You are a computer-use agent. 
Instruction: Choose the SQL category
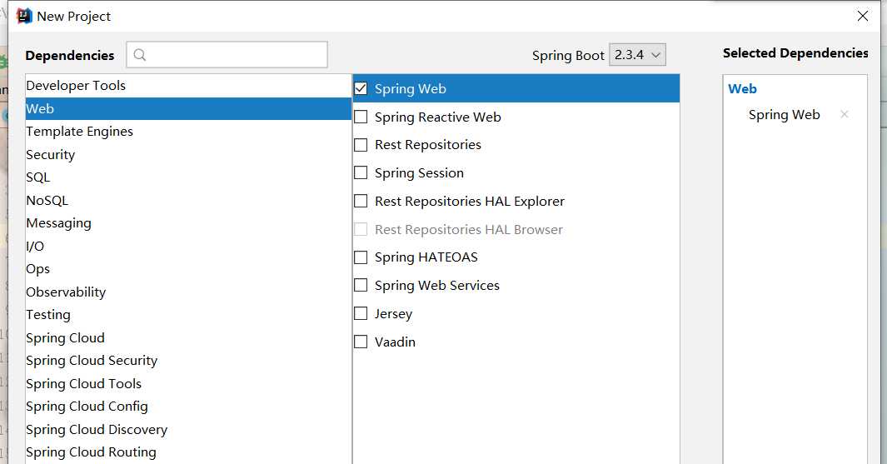188,177
